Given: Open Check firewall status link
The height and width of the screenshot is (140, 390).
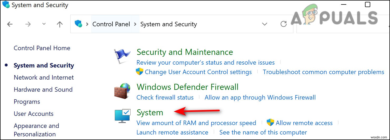Looking at the screenshot, I should pos(165,97).
